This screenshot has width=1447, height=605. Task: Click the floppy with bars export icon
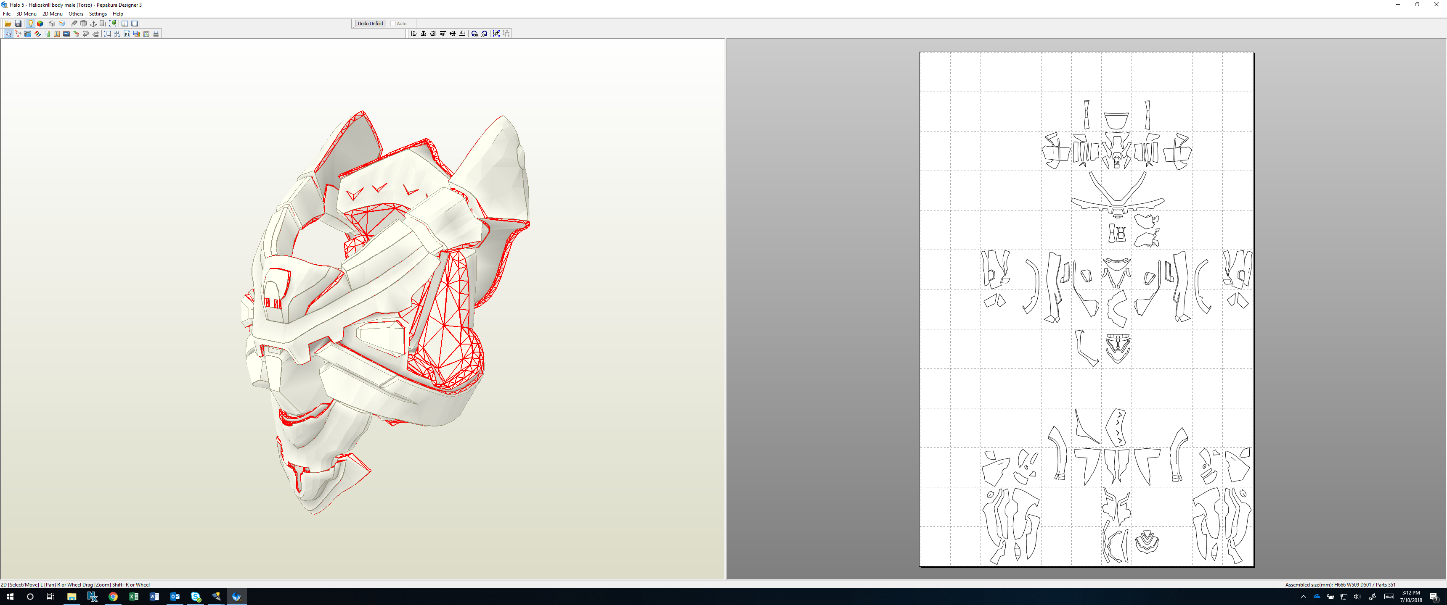click(137, 34)
